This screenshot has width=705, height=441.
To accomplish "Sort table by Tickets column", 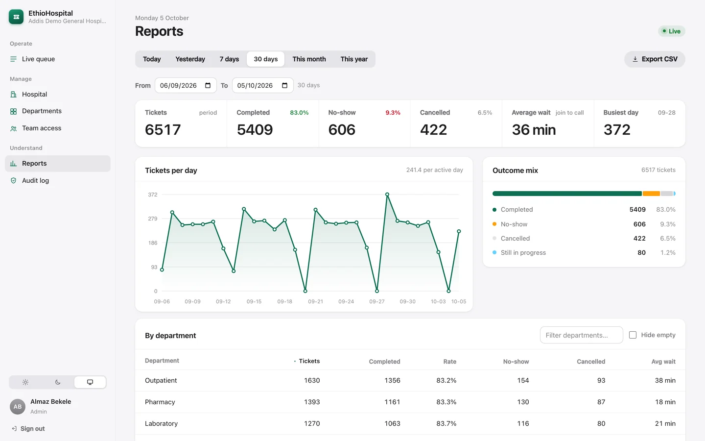I will click(x=306, y=361).
